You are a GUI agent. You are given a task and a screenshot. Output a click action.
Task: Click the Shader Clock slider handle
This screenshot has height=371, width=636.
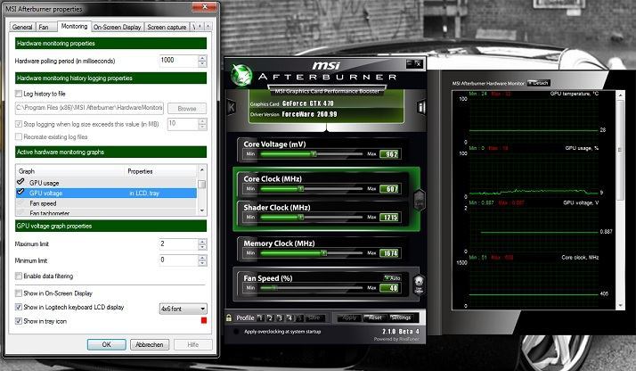[300, 218]
